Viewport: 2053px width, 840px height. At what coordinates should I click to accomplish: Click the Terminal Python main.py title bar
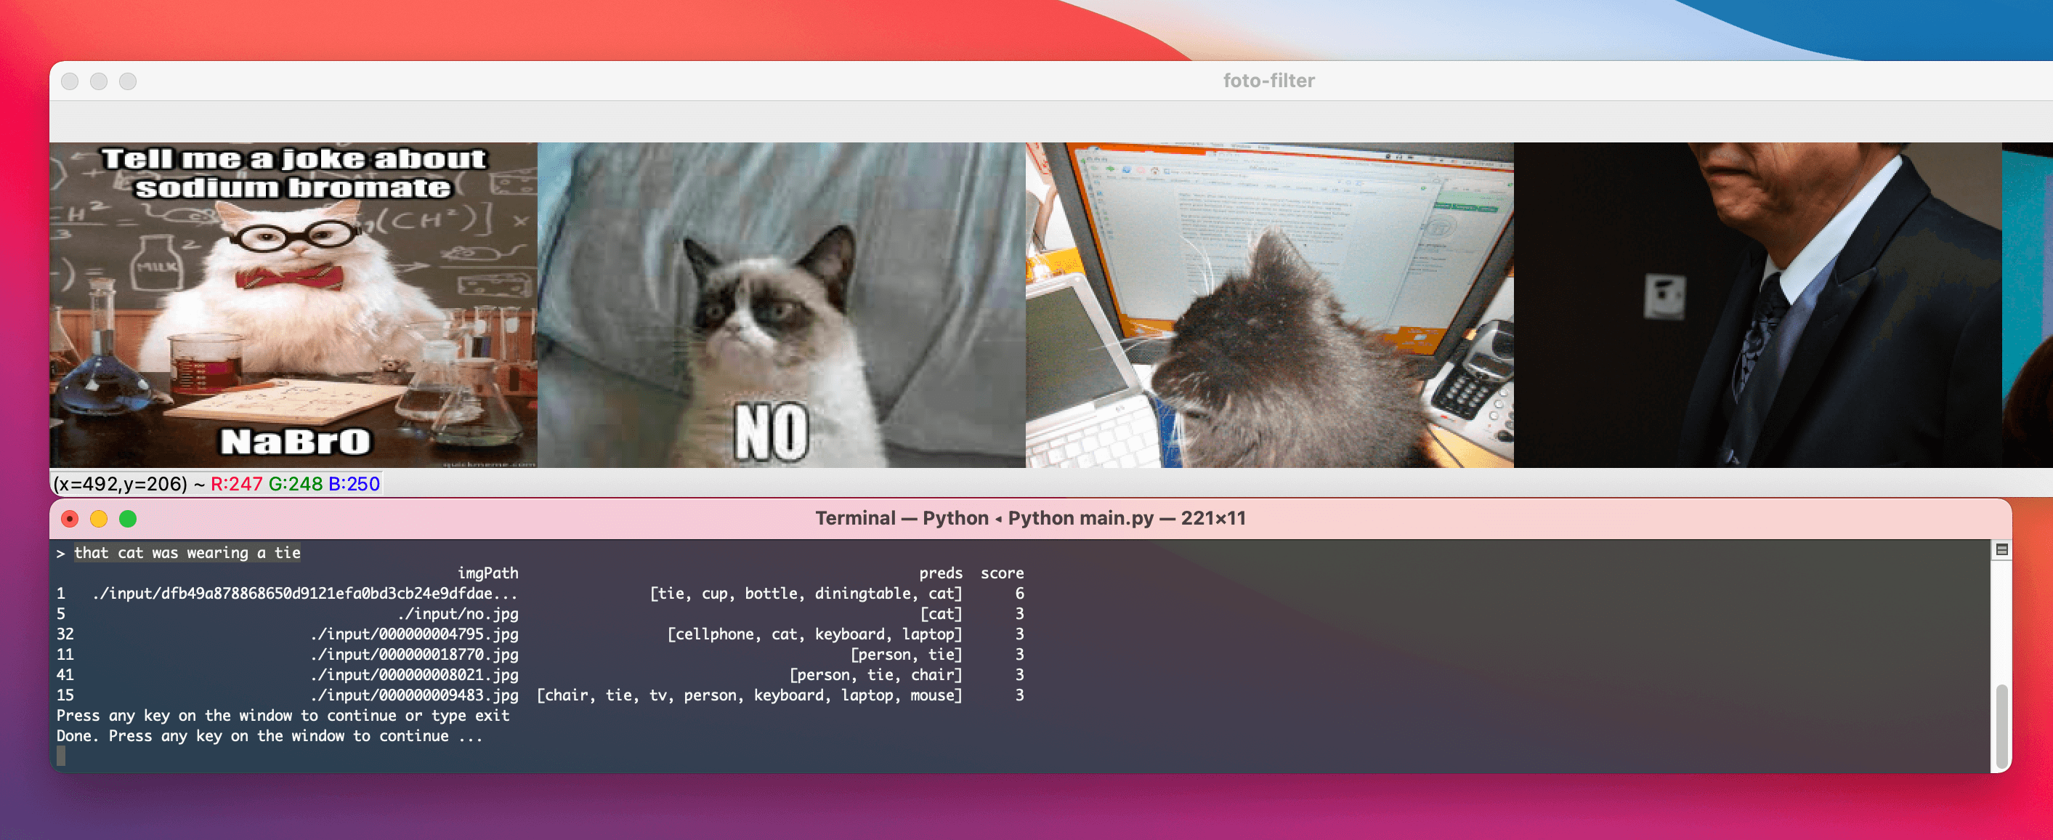tap(1029, 518)
